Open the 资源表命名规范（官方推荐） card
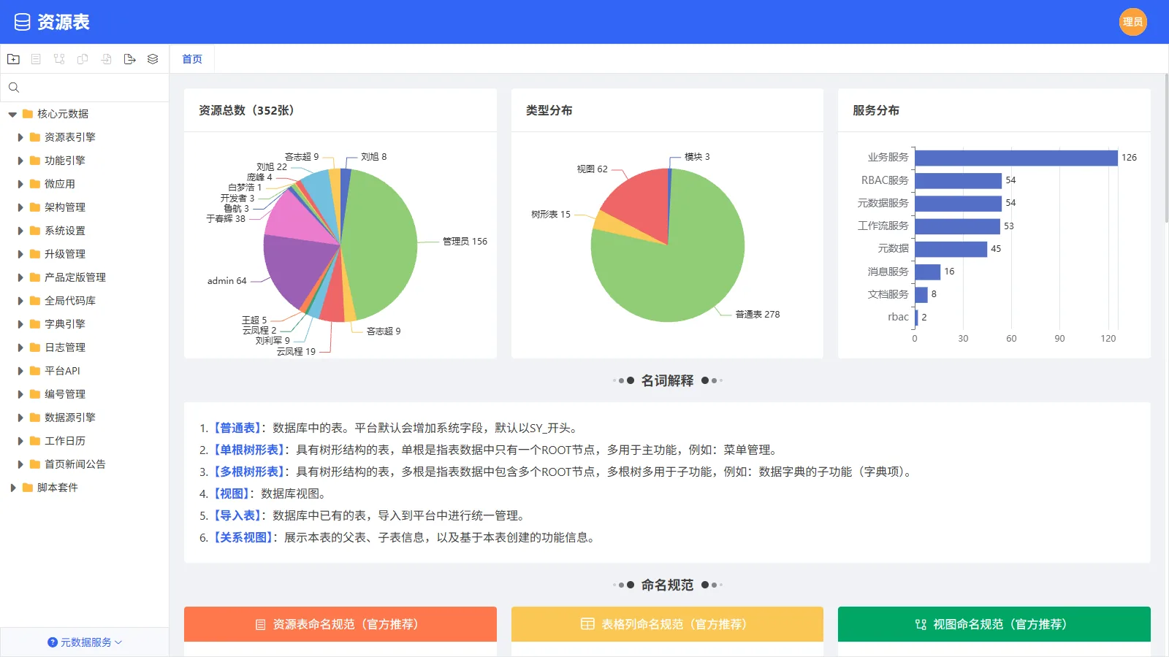Viewport: 1169px width, 657px height. 340,624
